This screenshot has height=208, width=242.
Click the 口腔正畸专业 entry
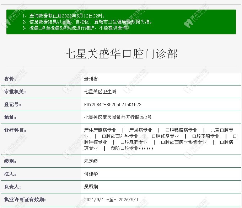pyautogui.click(x=206, y=136)
